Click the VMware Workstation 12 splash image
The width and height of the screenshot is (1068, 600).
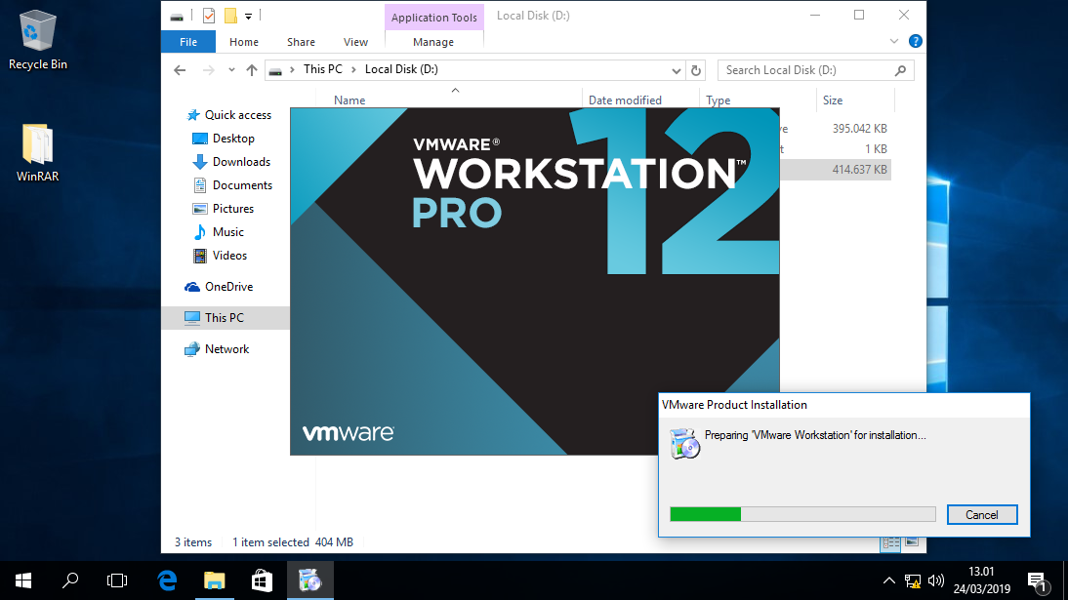[x=535, y=281]
